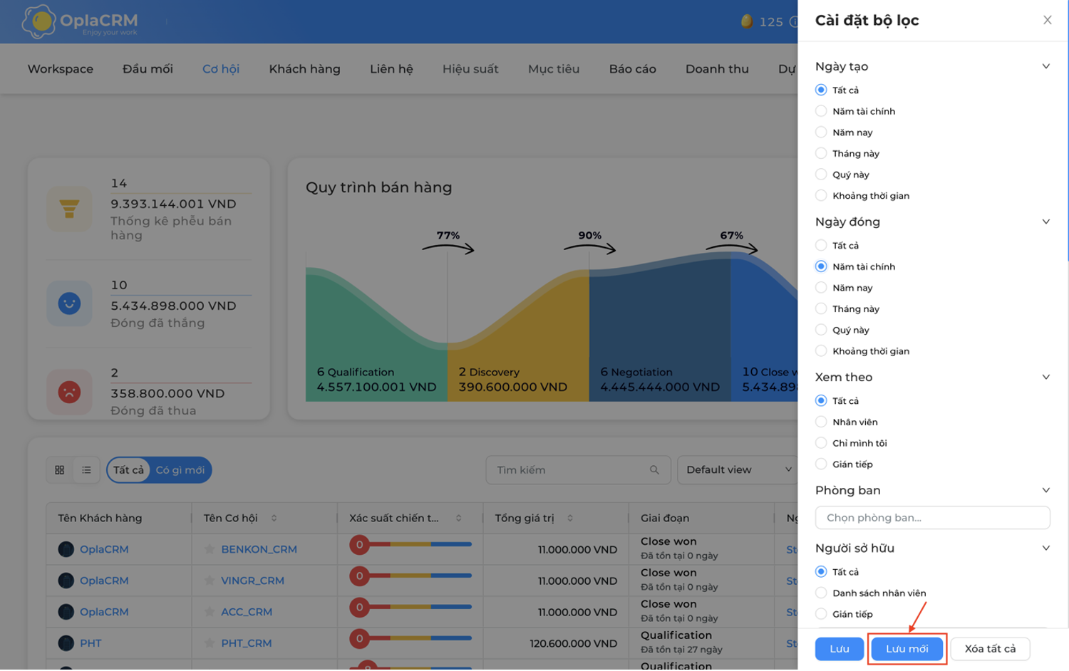Star the BENKON_CRM opportunity
This screenshot has width=1069, height=671.
point(210,549)
